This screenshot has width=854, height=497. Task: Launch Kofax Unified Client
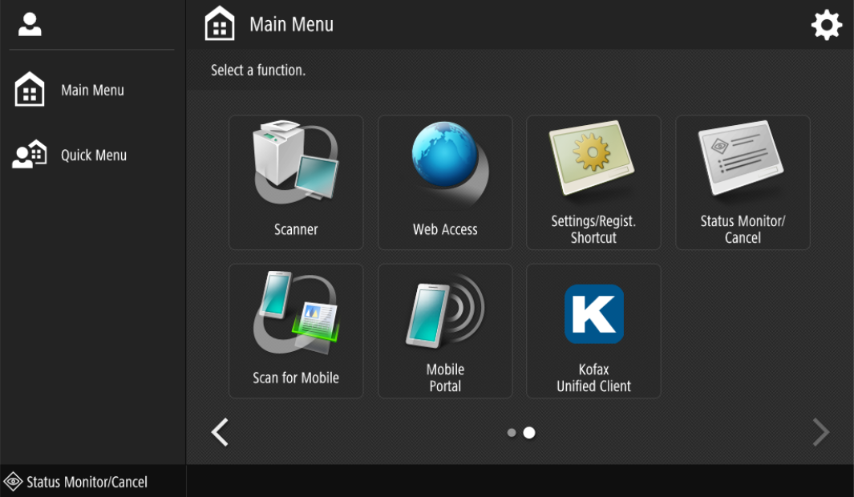click(x=593, y=331)
